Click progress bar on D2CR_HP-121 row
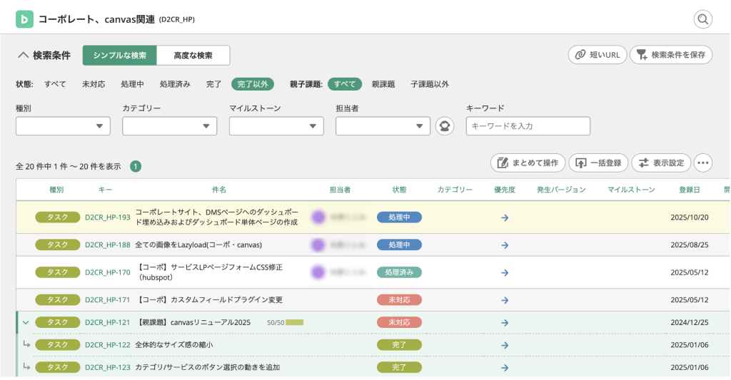This screenshot has height=380, width=731. point(294,322)
